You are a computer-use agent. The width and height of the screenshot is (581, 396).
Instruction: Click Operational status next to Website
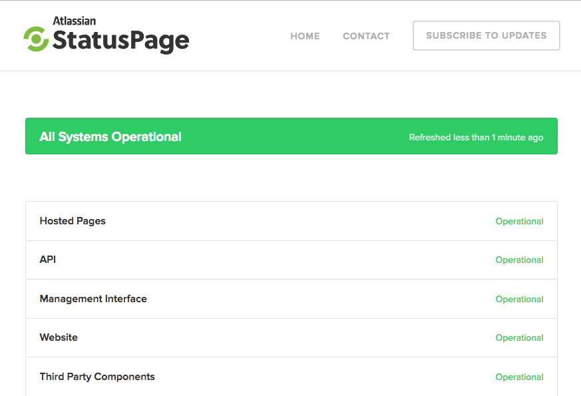(x=519, y=338)
